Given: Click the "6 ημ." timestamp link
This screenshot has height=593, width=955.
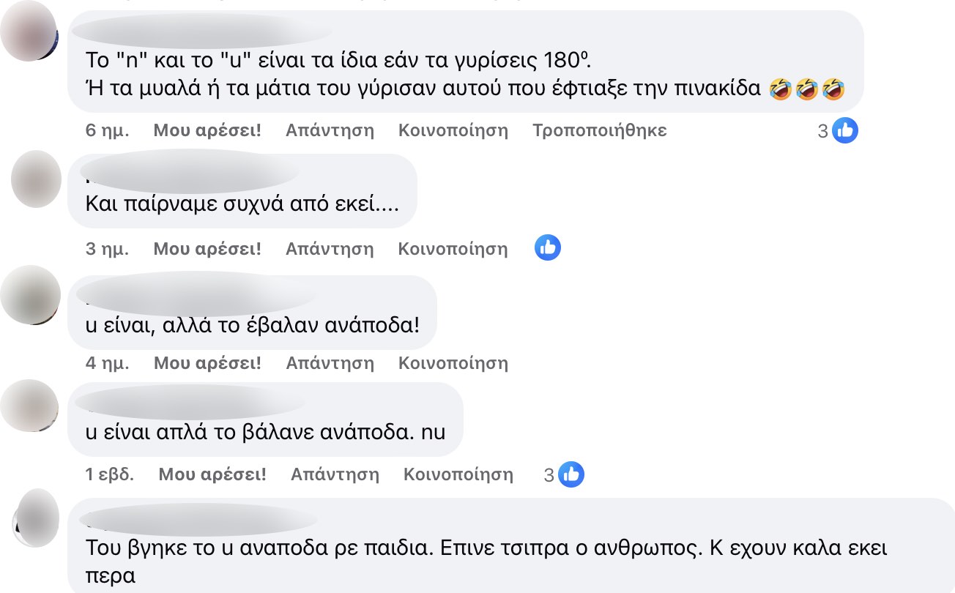Looking at the screenshot, I should coord(107,131).
